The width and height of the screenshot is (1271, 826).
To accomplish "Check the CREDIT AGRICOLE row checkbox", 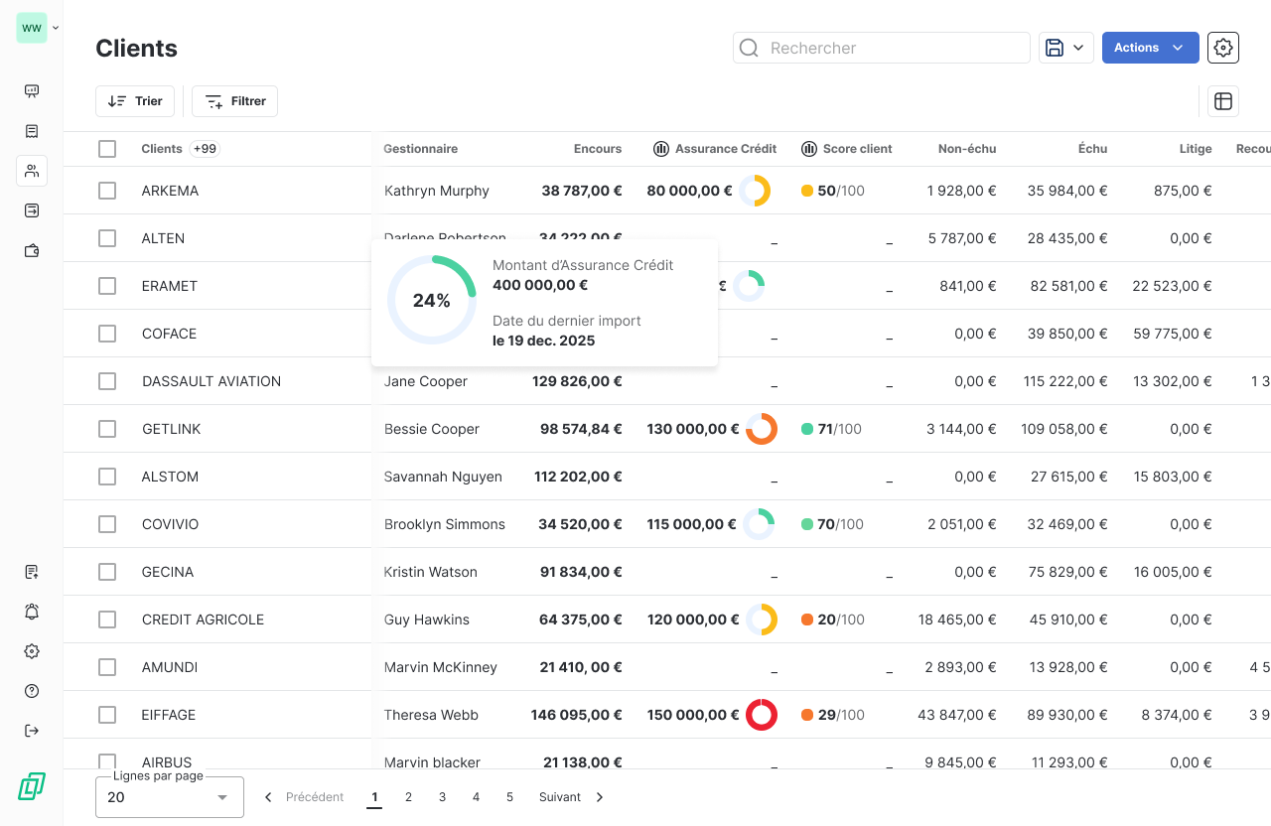I will (107, 619).
